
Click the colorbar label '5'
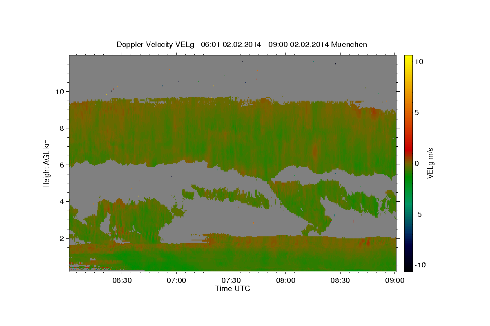[417, 112]
